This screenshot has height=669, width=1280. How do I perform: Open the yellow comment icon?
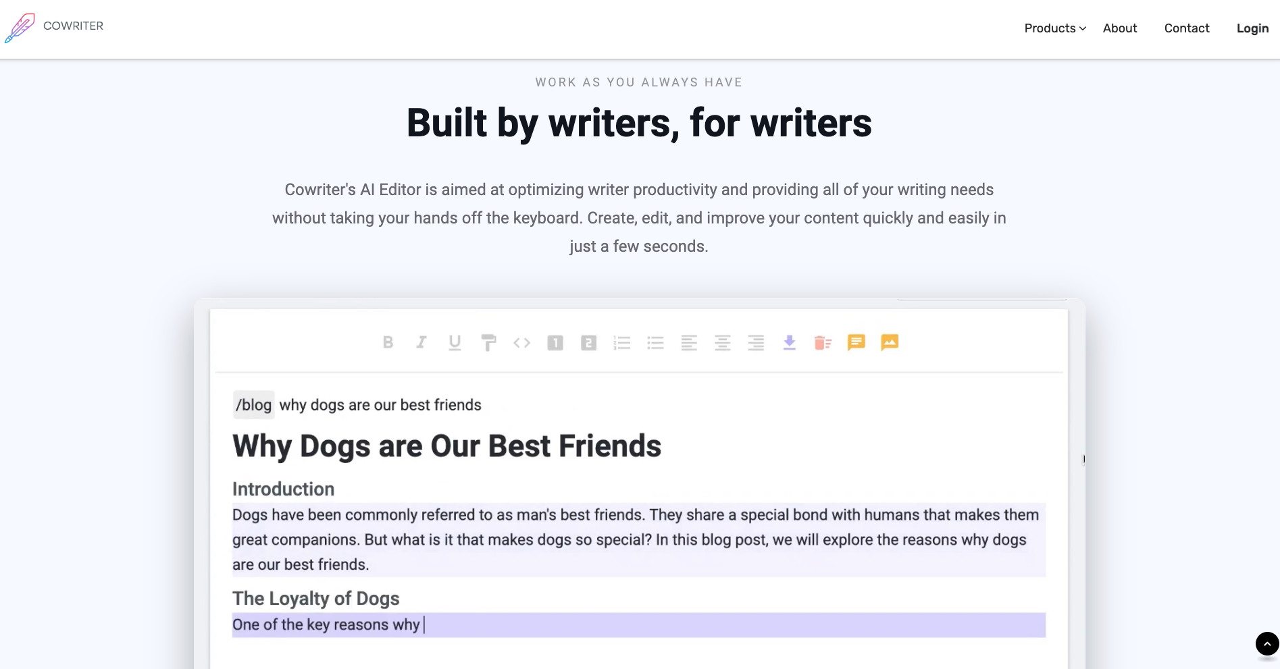pos(856,342)
